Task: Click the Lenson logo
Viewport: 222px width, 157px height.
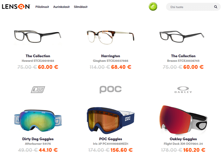Action: 16,7
